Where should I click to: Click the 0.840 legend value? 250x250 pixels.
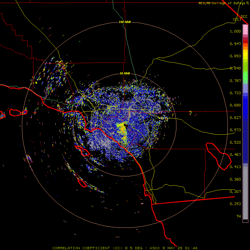click(x=235, y=68)
